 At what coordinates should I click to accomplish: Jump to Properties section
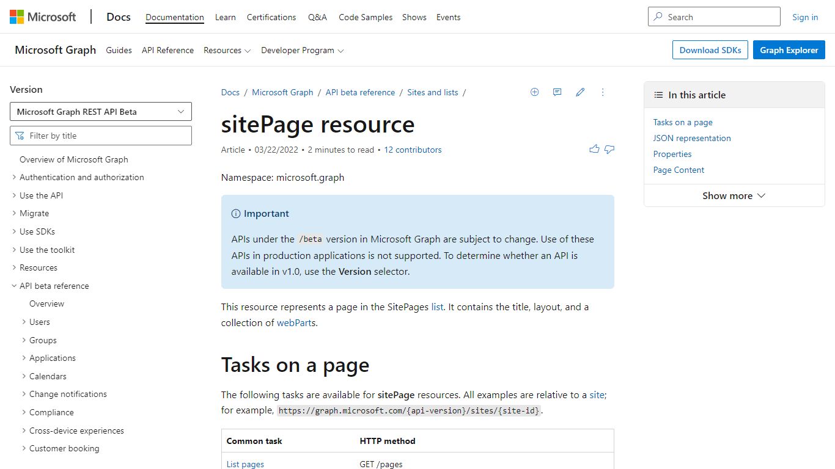point(672,154)
